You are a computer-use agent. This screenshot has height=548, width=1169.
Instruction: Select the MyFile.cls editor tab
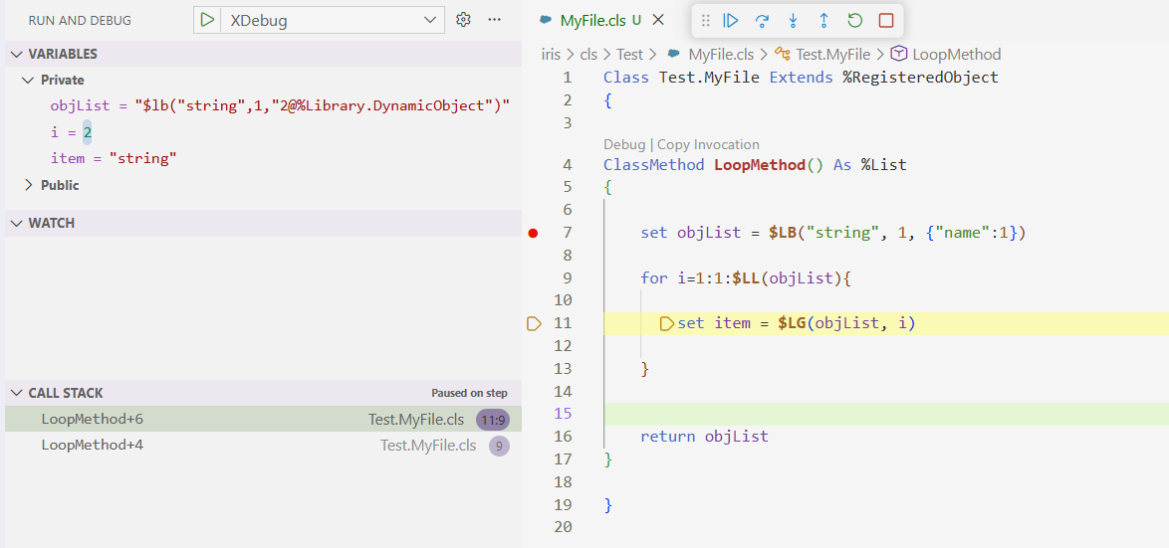tap(592, 20)
